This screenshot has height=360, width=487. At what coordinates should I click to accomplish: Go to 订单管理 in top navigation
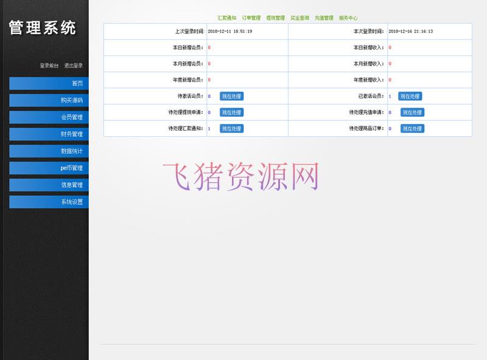coord(251,18)
